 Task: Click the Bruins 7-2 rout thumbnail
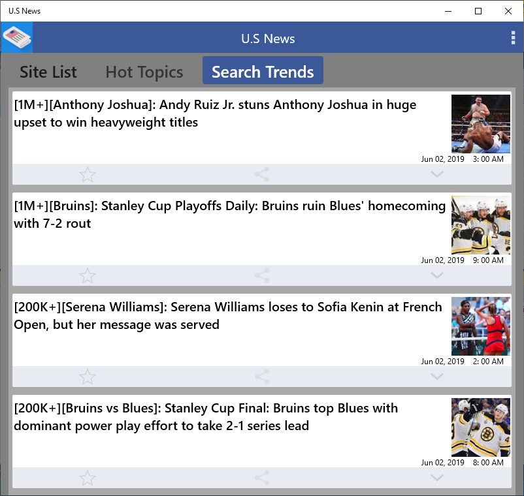tap(481, 225)
